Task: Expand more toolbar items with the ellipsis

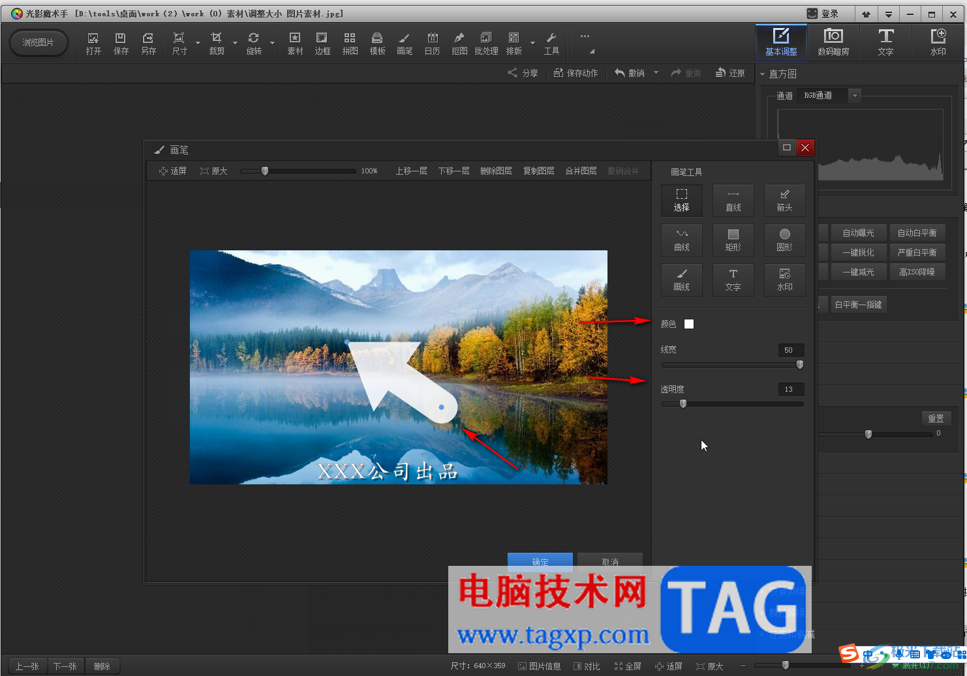Action: click(585, 37)
